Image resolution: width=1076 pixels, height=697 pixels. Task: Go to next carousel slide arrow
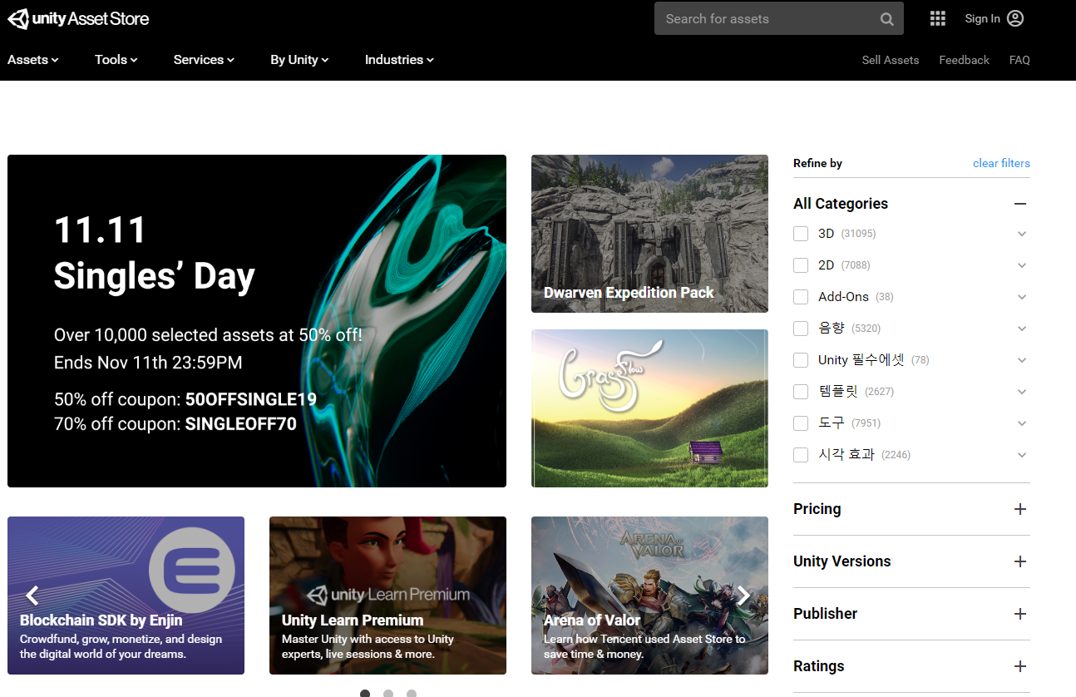[x=743, y=595]
